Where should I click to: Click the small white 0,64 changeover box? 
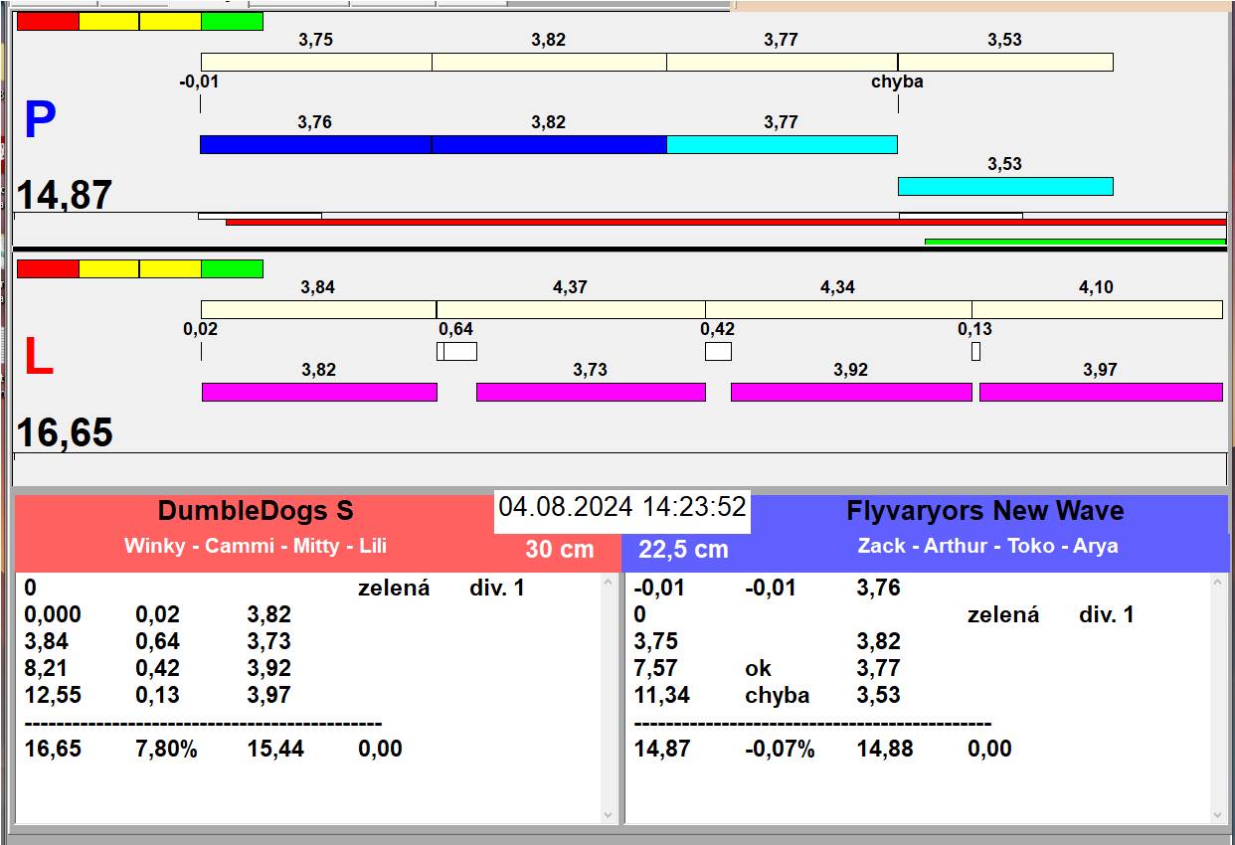(x=456, y=351)
